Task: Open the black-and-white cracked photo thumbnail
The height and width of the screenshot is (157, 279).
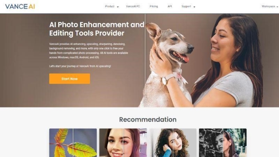Action: 223,143
